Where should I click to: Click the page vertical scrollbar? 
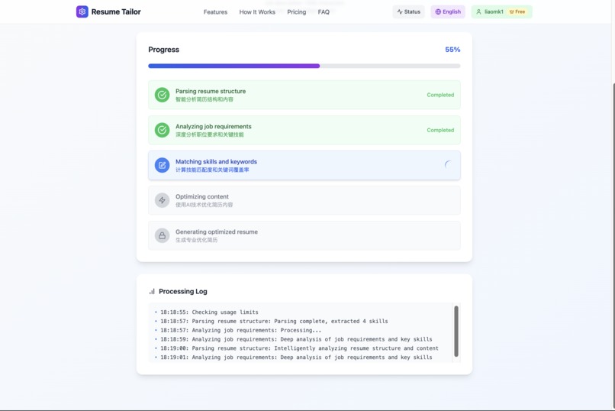(x=613, y=245)
